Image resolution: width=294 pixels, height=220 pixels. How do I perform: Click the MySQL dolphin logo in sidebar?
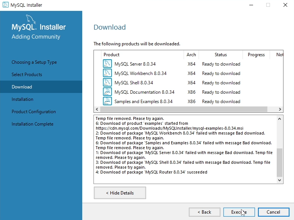pos(30,19)
